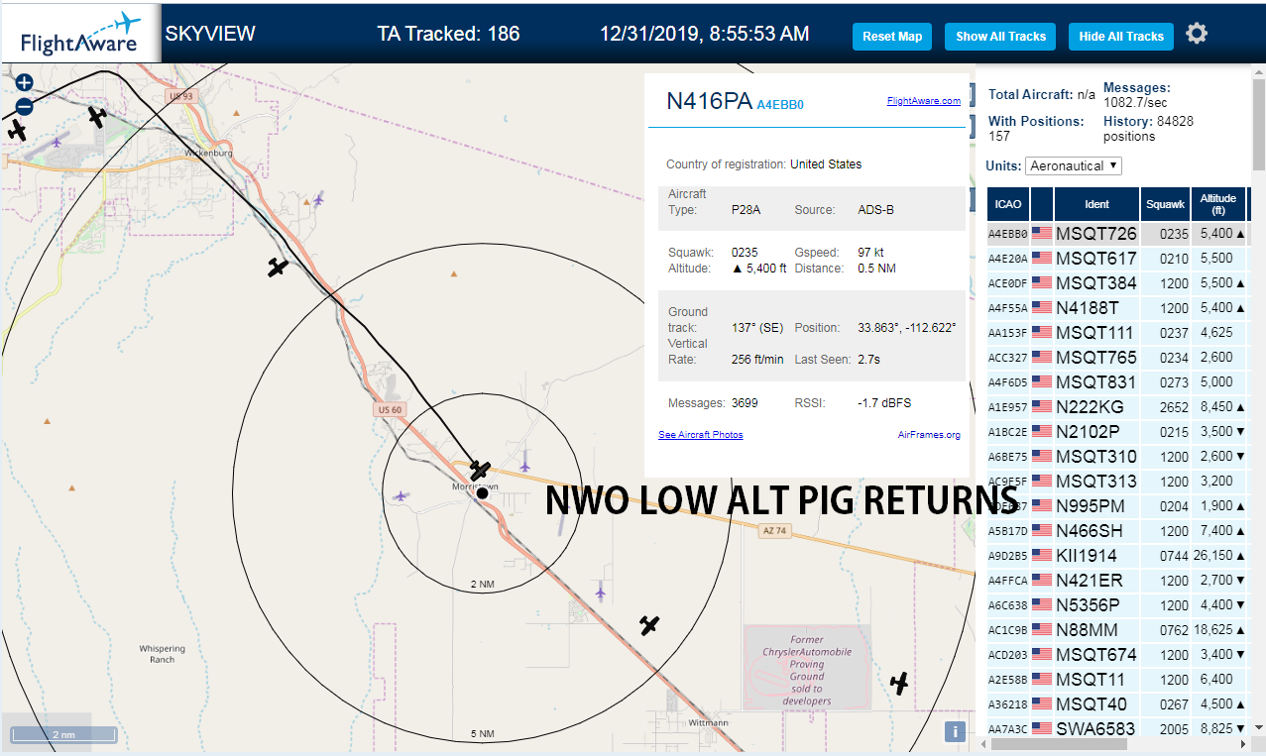Select the MSQT384 aircraft row

tap(1117, 283)
